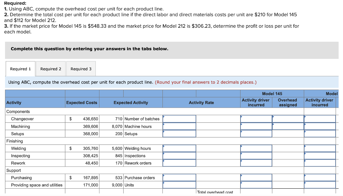
Task: Select Model 145 space and utilities driver field
Action: (x=256, y=185)
